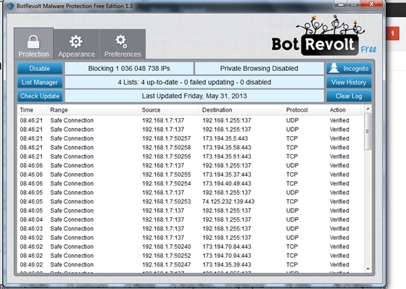Click the 4 Lists up-to-date status line
406x289 pixels.
194,83
